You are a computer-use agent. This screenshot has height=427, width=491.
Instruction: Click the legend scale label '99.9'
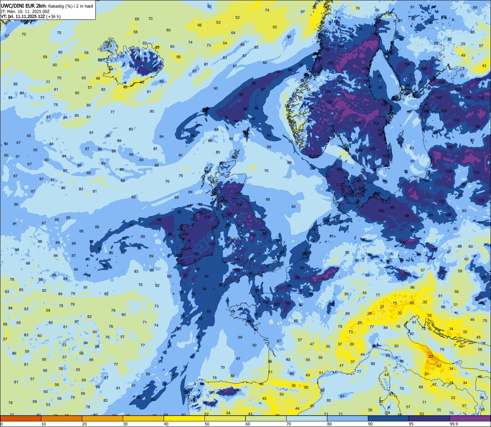454,424
